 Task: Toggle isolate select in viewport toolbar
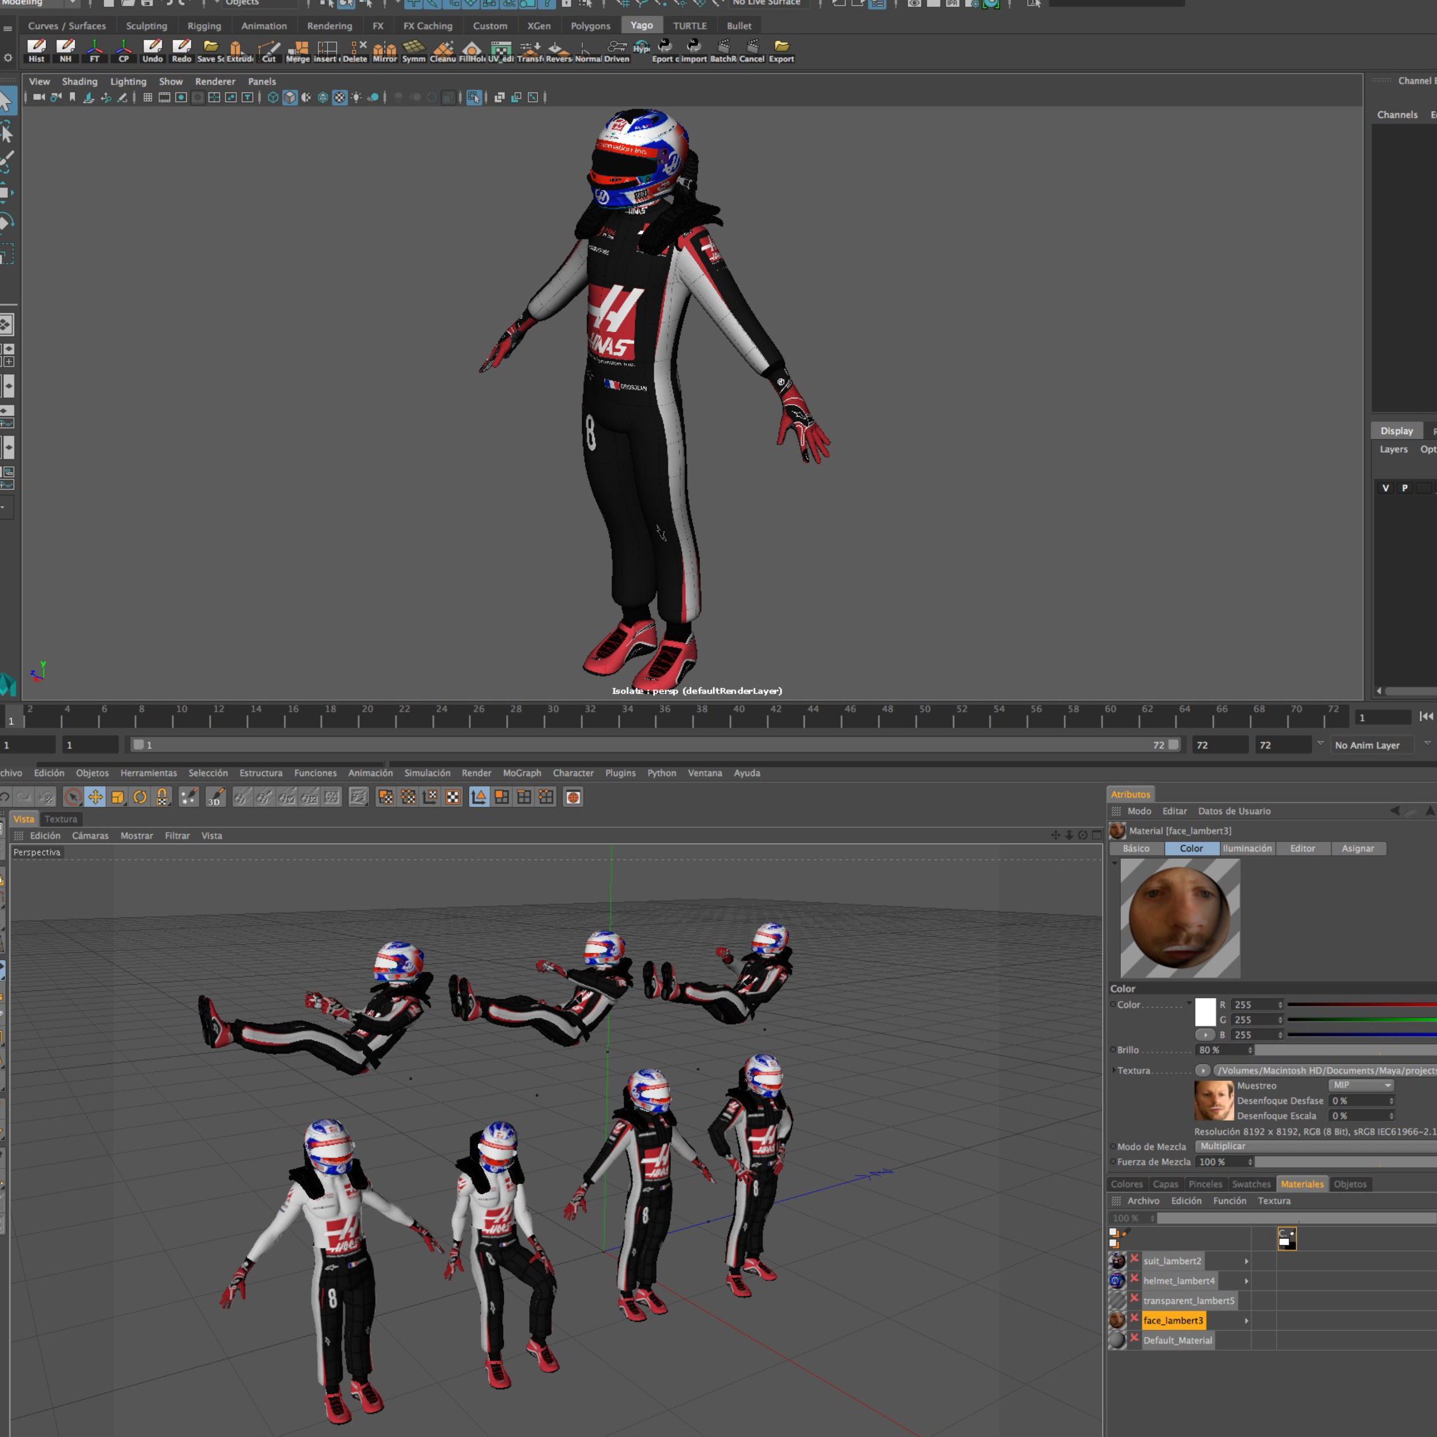point(474,98)
